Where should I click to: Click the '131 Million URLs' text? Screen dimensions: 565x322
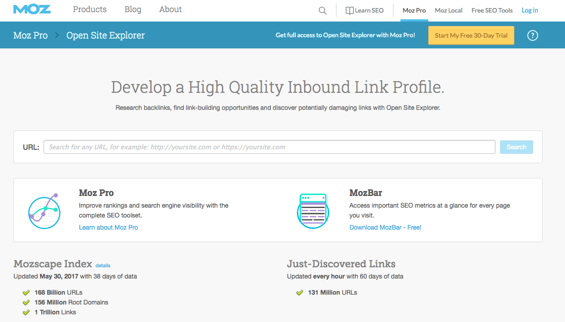tap(333, 292)
